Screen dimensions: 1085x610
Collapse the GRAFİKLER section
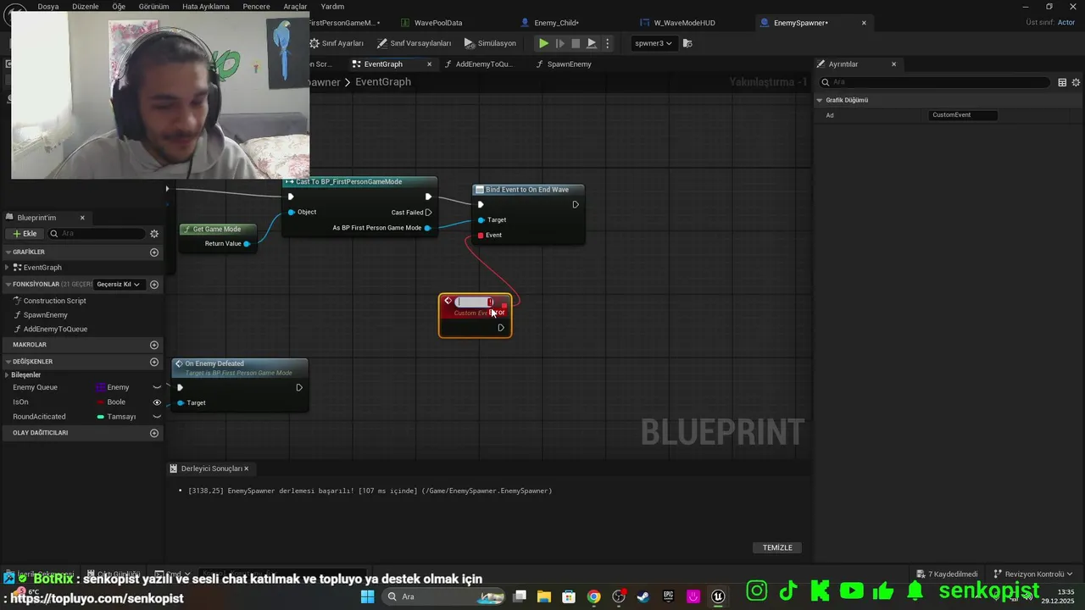8,252
